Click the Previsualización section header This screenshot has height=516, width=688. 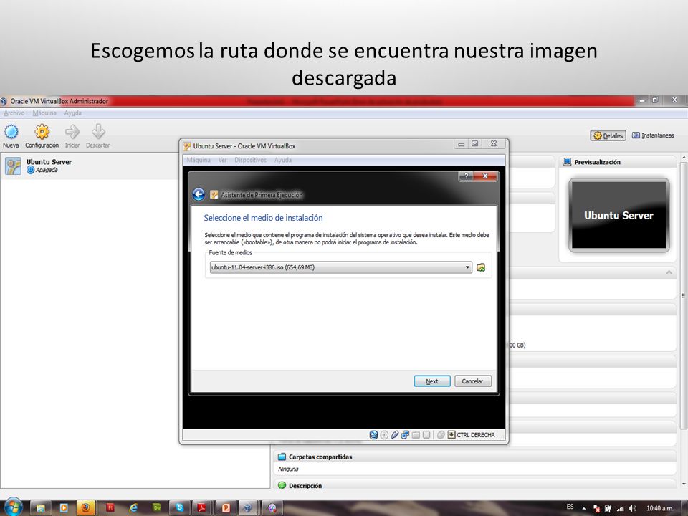(618, 162)
